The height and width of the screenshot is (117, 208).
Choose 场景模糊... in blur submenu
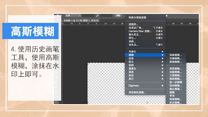coord(176,55)
